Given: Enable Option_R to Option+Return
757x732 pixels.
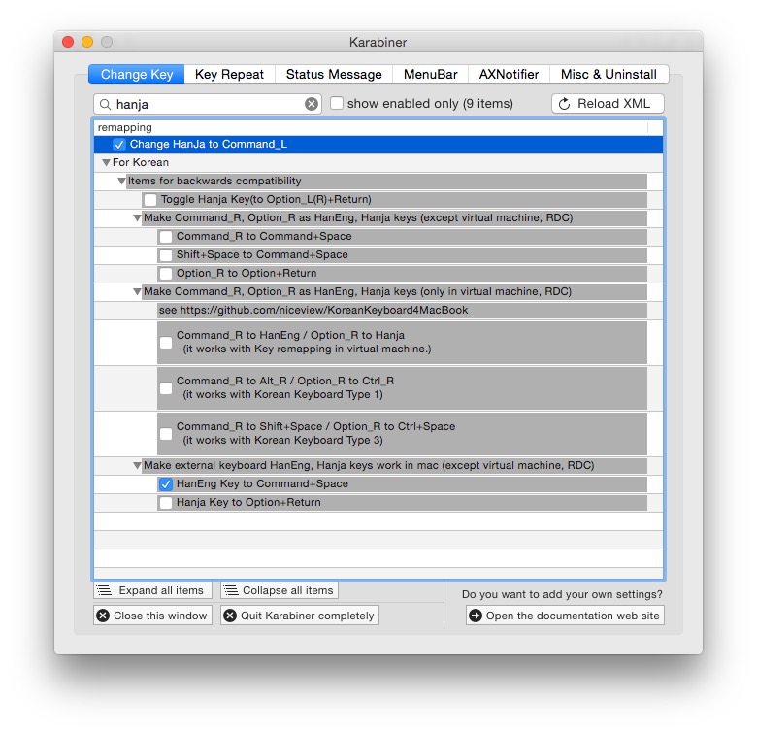Looking at the screenshot, I should coord(166,274).
